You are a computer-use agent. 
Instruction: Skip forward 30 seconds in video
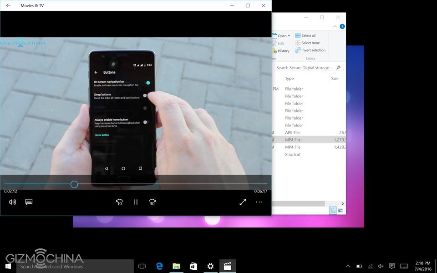(x=152, y=202)
